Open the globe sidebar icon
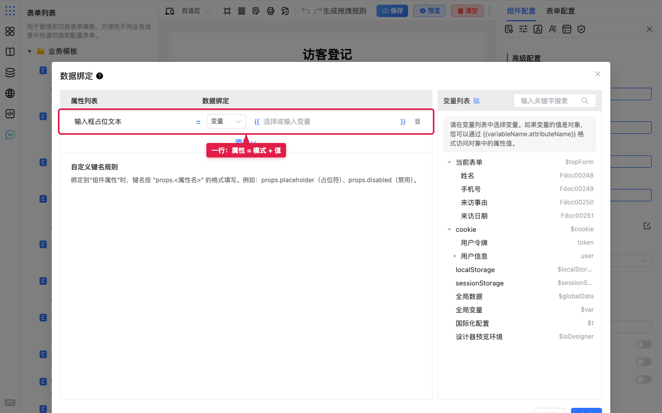The width and height of the screenshot is (662, 413). 10,93
